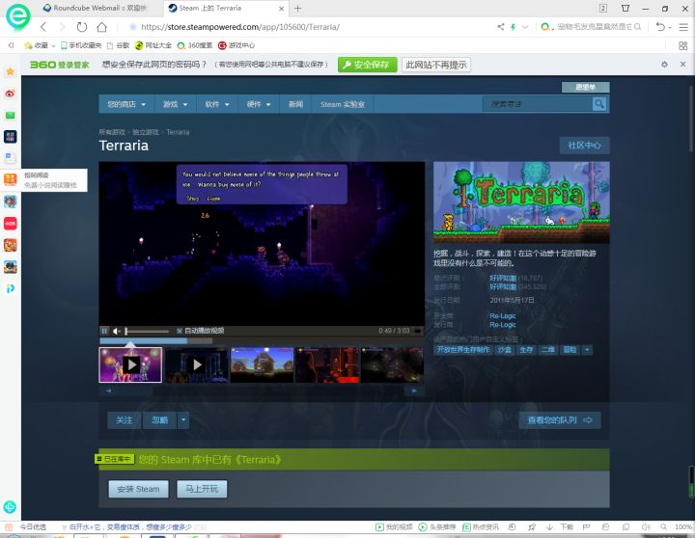
Task: Click the 关注 button
Action: [125, 420]
